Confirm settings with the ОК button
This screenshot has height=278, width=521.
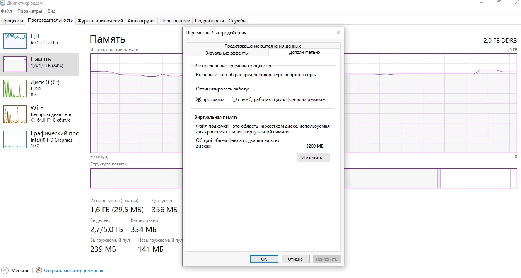coord(264,259)
